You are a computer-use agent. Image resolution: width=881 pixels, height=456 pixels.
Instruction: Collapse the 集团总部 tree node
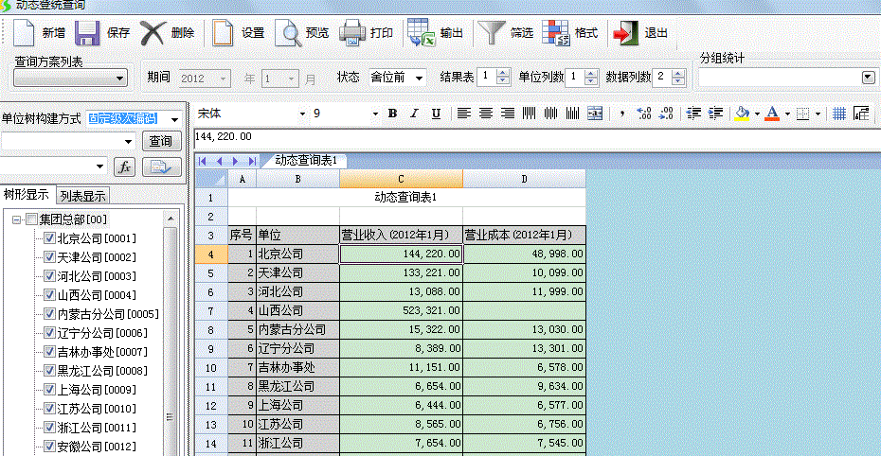[x=16, y=219]
